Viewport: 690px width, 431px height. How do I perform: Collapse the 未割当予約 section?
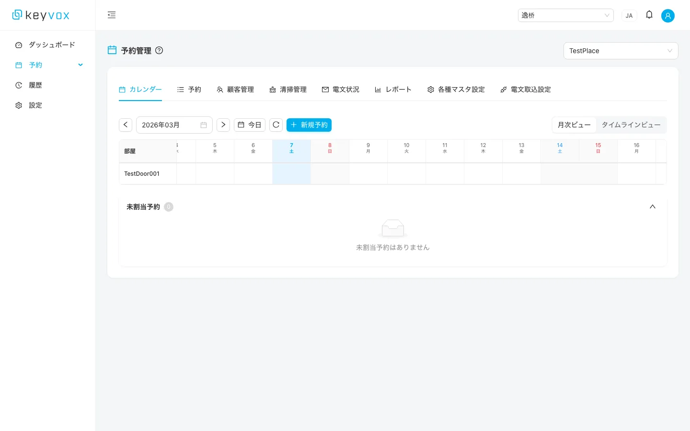pyautogui.click(x=652, y=207)
